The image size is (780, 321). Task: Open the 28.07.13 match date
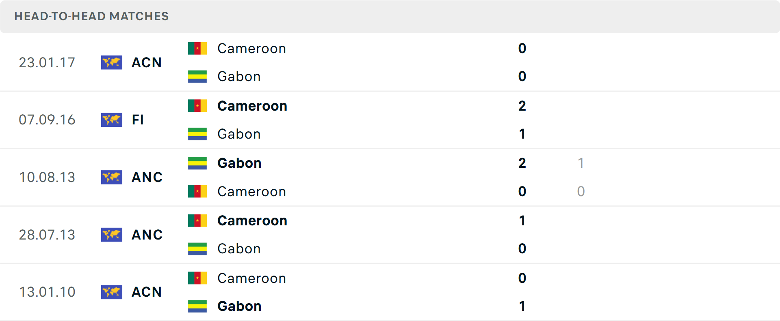tap(47, 235)
